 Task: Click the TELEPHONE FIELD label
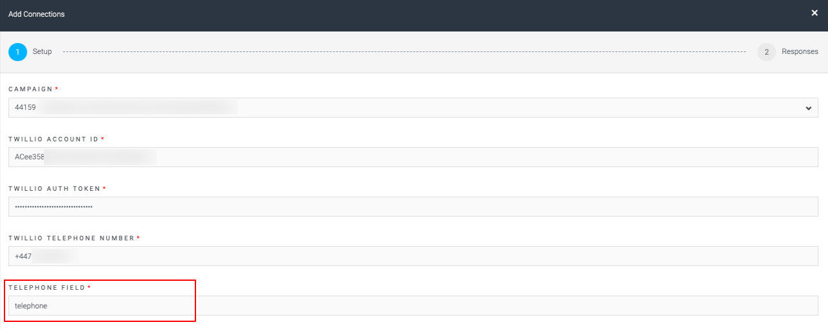click(x=47, y=287)
